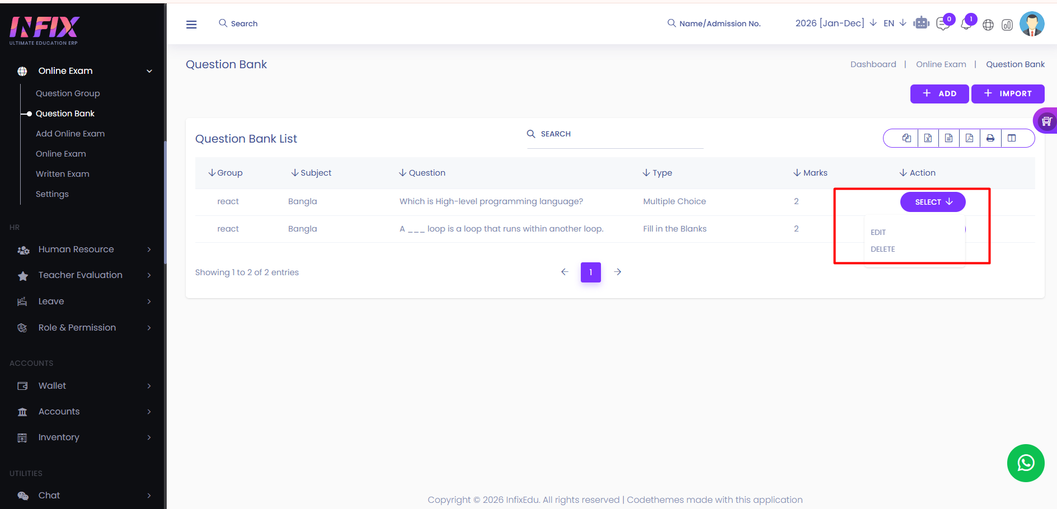Click the IMPORT button

(1008, 94)
